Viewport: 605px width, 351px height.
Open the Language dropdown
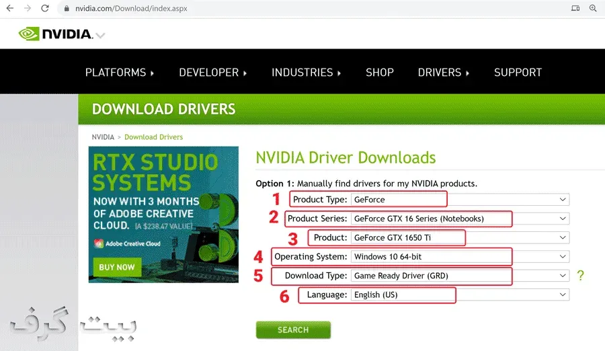point(460,295)
